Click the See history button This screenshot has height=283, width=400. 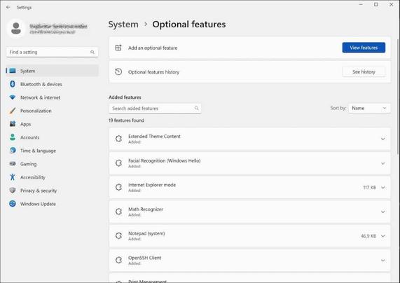pos(364,71)
